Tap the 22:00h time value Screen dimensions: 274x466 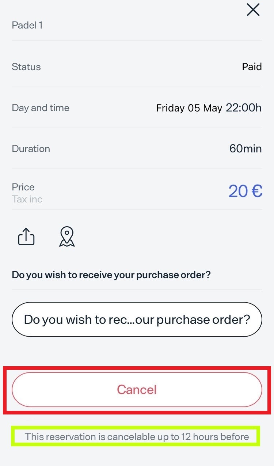pos(244,108)
